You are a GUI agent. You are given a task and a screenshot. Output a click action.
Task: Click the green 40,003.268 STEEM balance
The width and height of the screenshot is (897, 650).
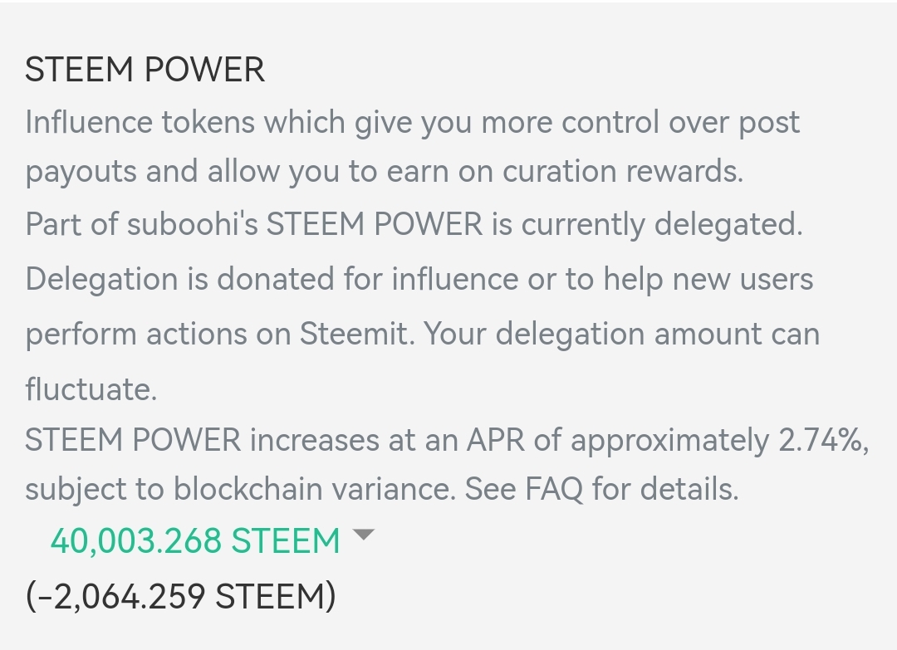[x=195, y=540]
